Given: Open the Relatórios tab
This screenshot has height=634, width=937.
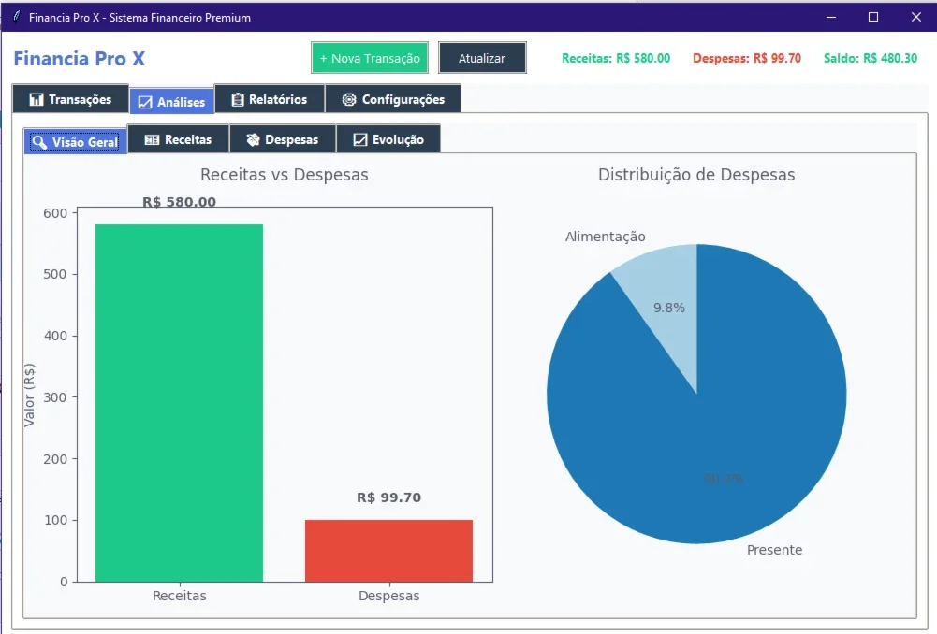Looking at the screenshot, I should [x=270, y=99].
